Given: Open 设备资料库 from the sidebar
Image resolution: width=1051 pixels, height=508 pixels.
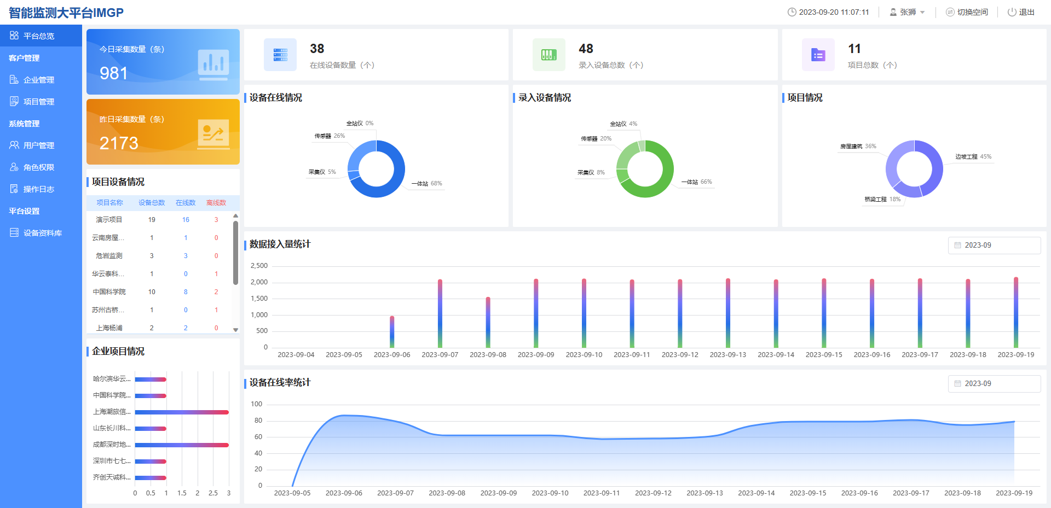Looking at the screenshot, I should click(42, 233).
